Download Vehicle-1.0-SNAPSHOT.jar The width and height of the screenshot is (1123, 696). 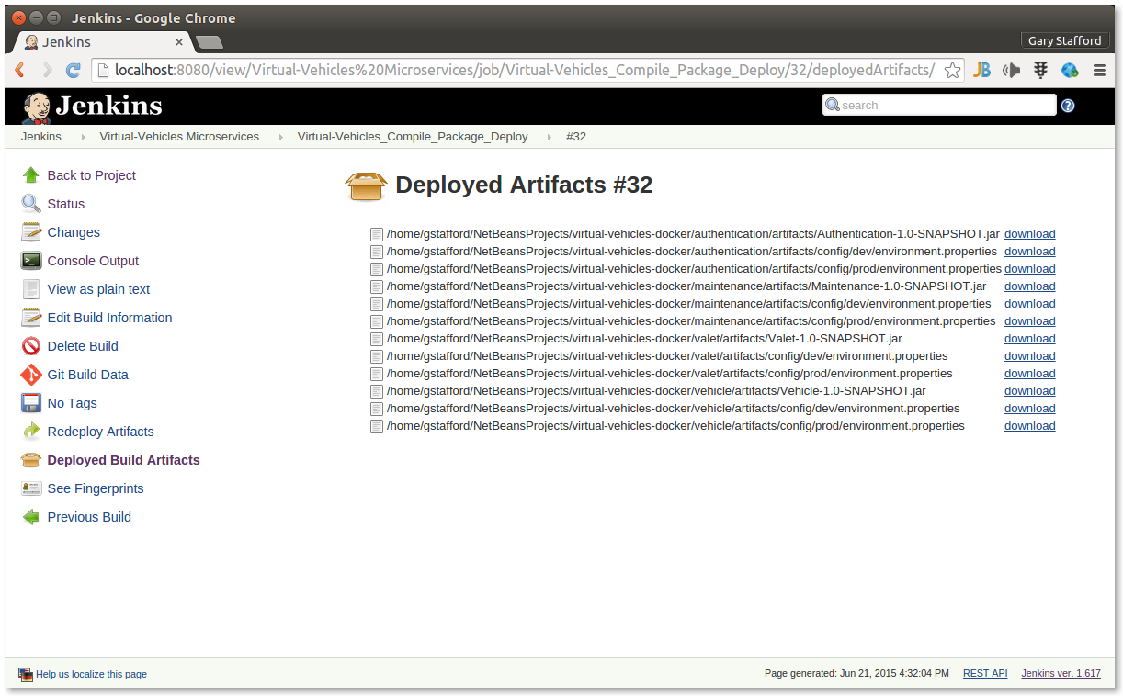[x=1029, y=391]
